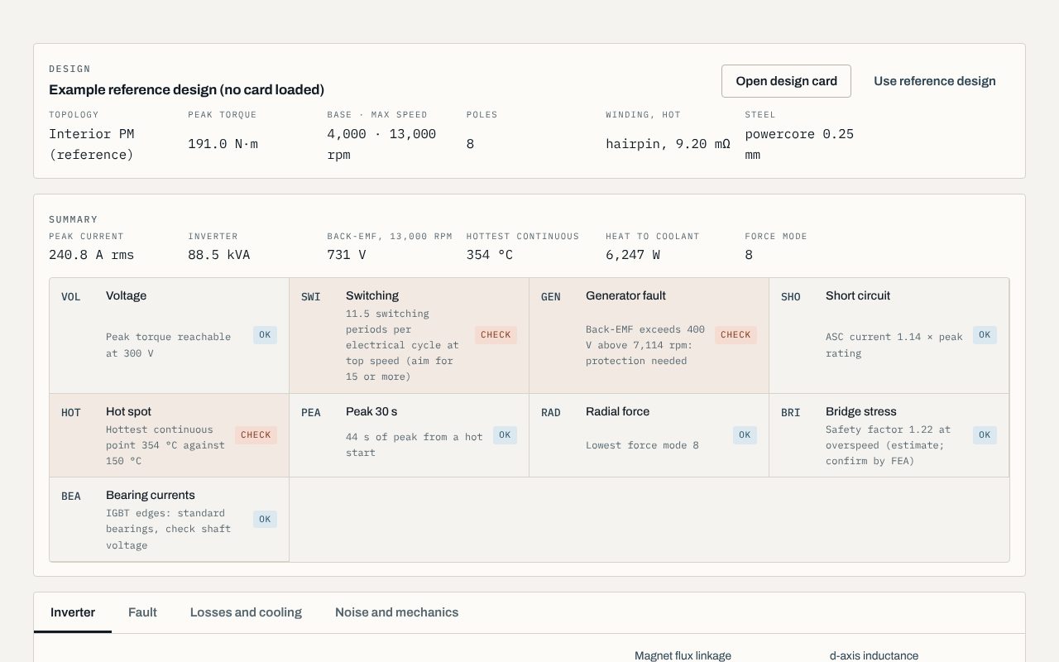Open the design card
The image size is (1059, 662).
tap(786, 81)
